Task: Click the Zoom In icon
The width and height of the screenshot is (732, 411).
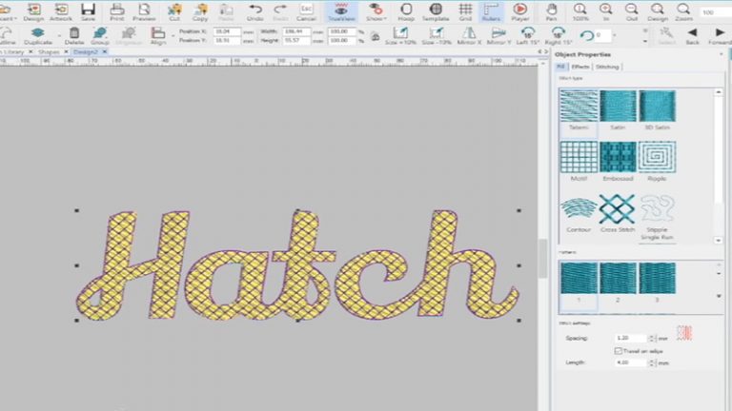Action: pyautogui.click(x=606, y=12)
